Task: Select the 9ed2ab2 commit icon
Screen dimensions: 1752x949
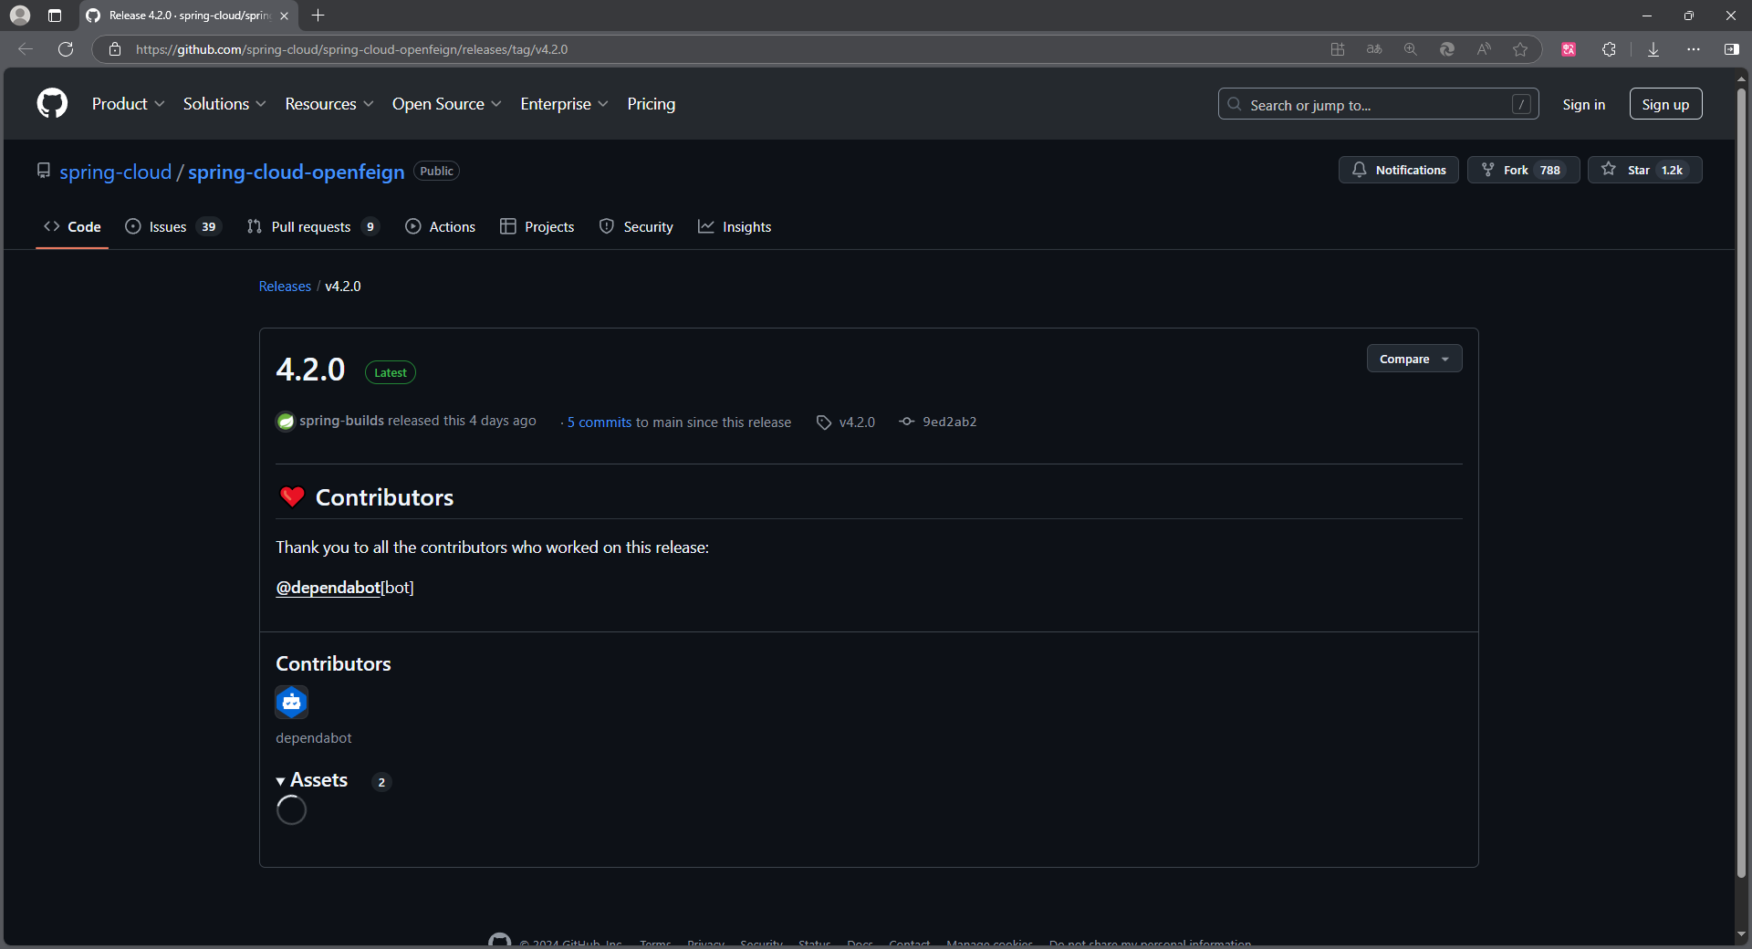Action: 906,422
